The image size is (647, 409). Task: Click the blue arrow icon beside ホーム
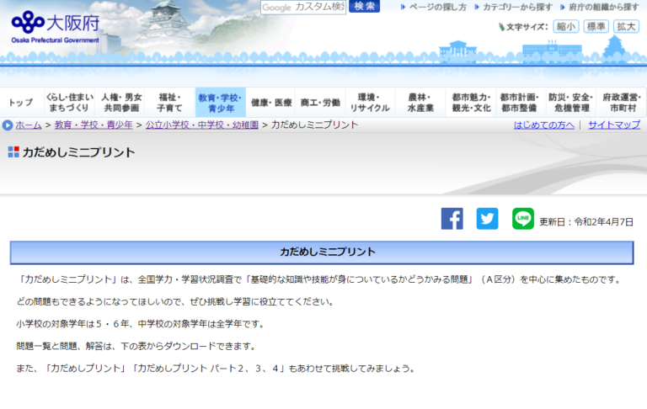8,125
